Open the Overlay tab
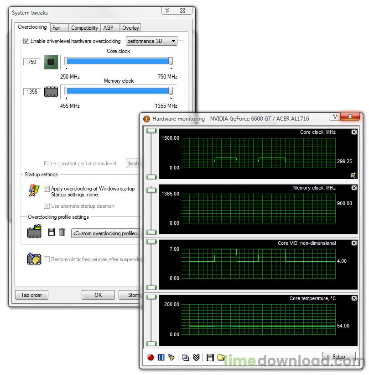This screenshot has height=375, width=369. pyautogui.click(x=130, y=28)
